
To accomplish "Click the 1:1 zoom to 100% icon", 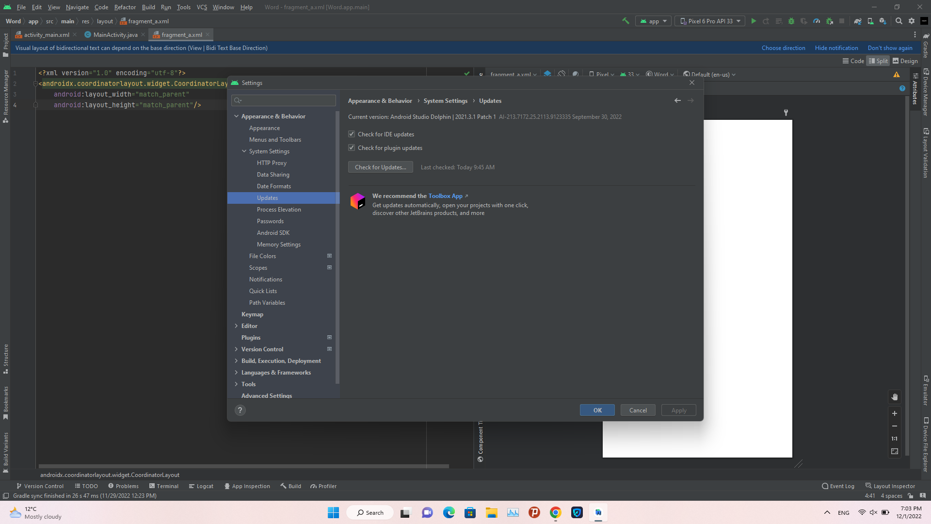I will tap(895, 439).
